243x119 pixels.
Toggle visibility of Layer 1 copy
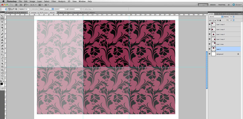pos(210,44)
